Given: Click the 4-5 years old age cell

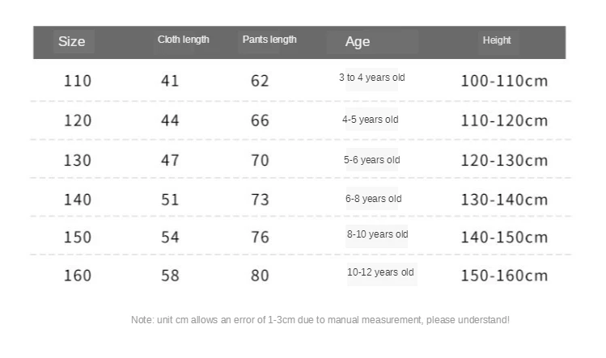Looking at the screenshot, I should (x=370, y=120).
